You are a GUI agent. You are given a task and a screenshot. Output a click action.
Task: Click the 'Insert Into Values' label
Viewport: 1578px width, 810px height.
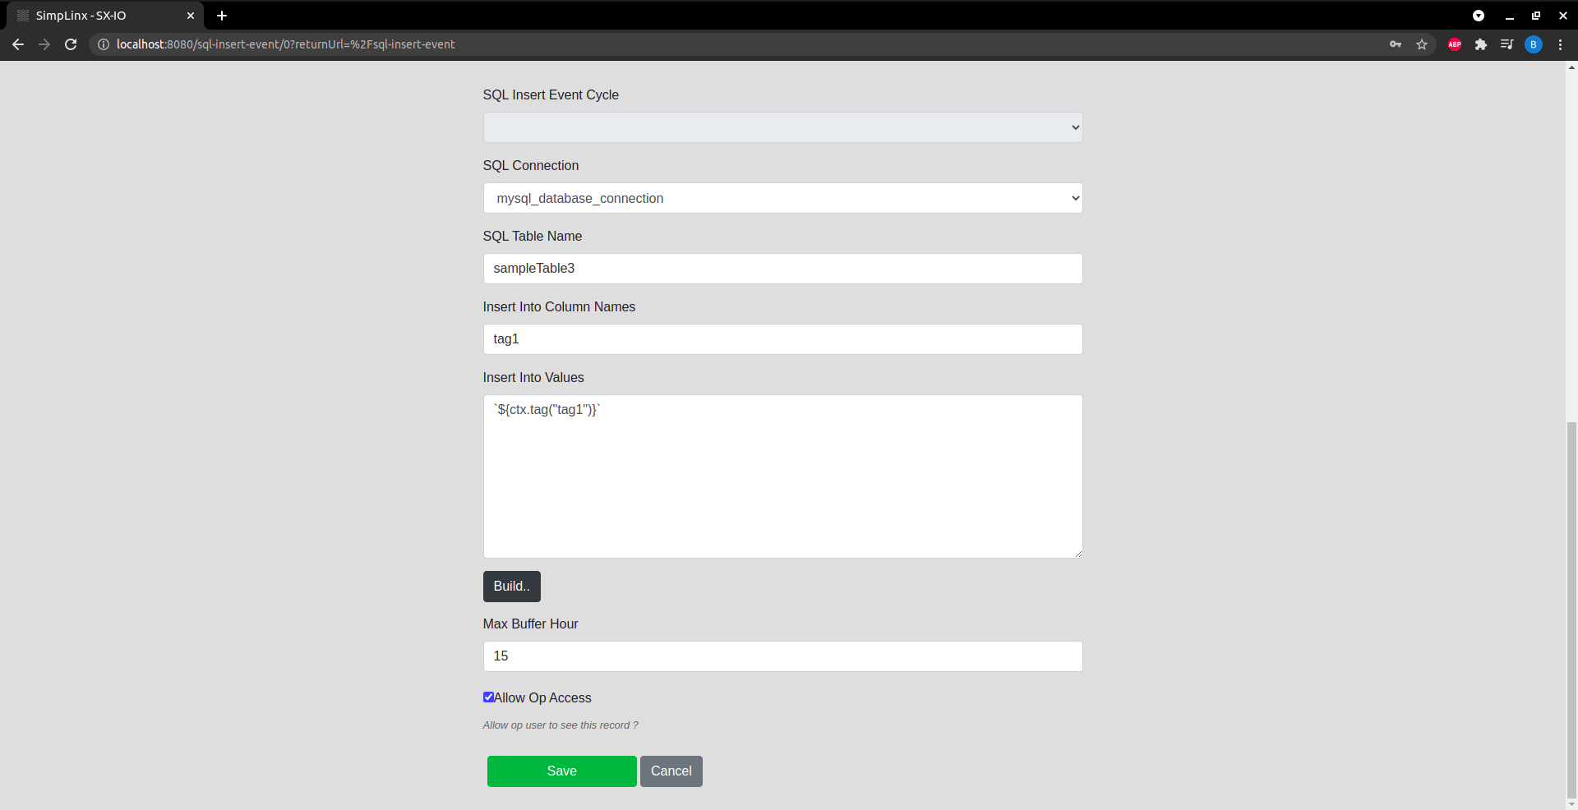pos(533,378)
